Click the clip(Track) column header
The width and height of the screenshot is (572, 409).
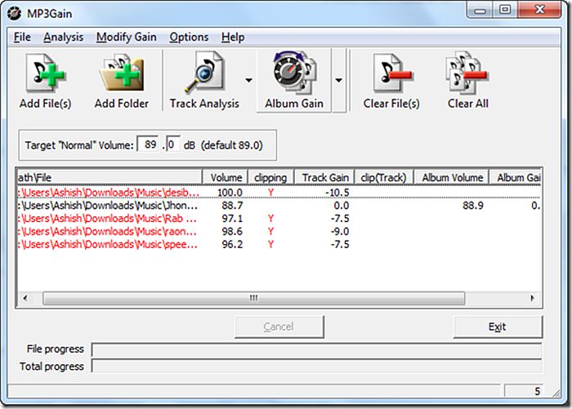click(x=384, y=177)
